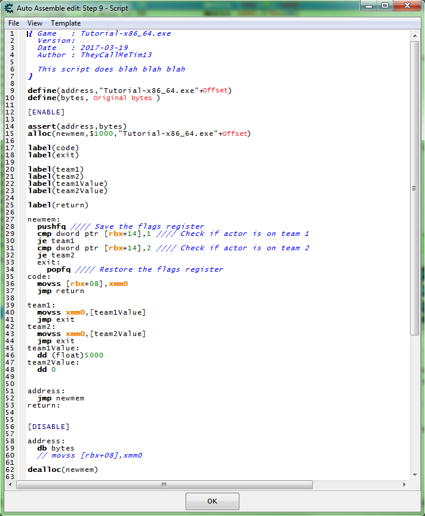425x516 pixels.
Task: Click the 'jmp newmem' line
Action: [61, 398]
